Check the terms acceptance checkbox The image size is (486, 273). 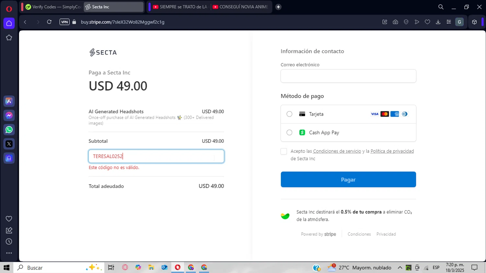pos(284,151)
